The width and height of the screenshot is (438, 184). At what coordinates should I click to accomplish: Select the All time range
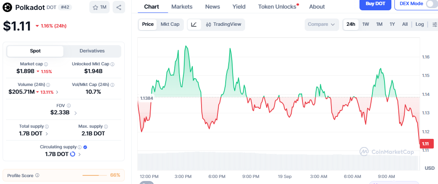(405, 25)
